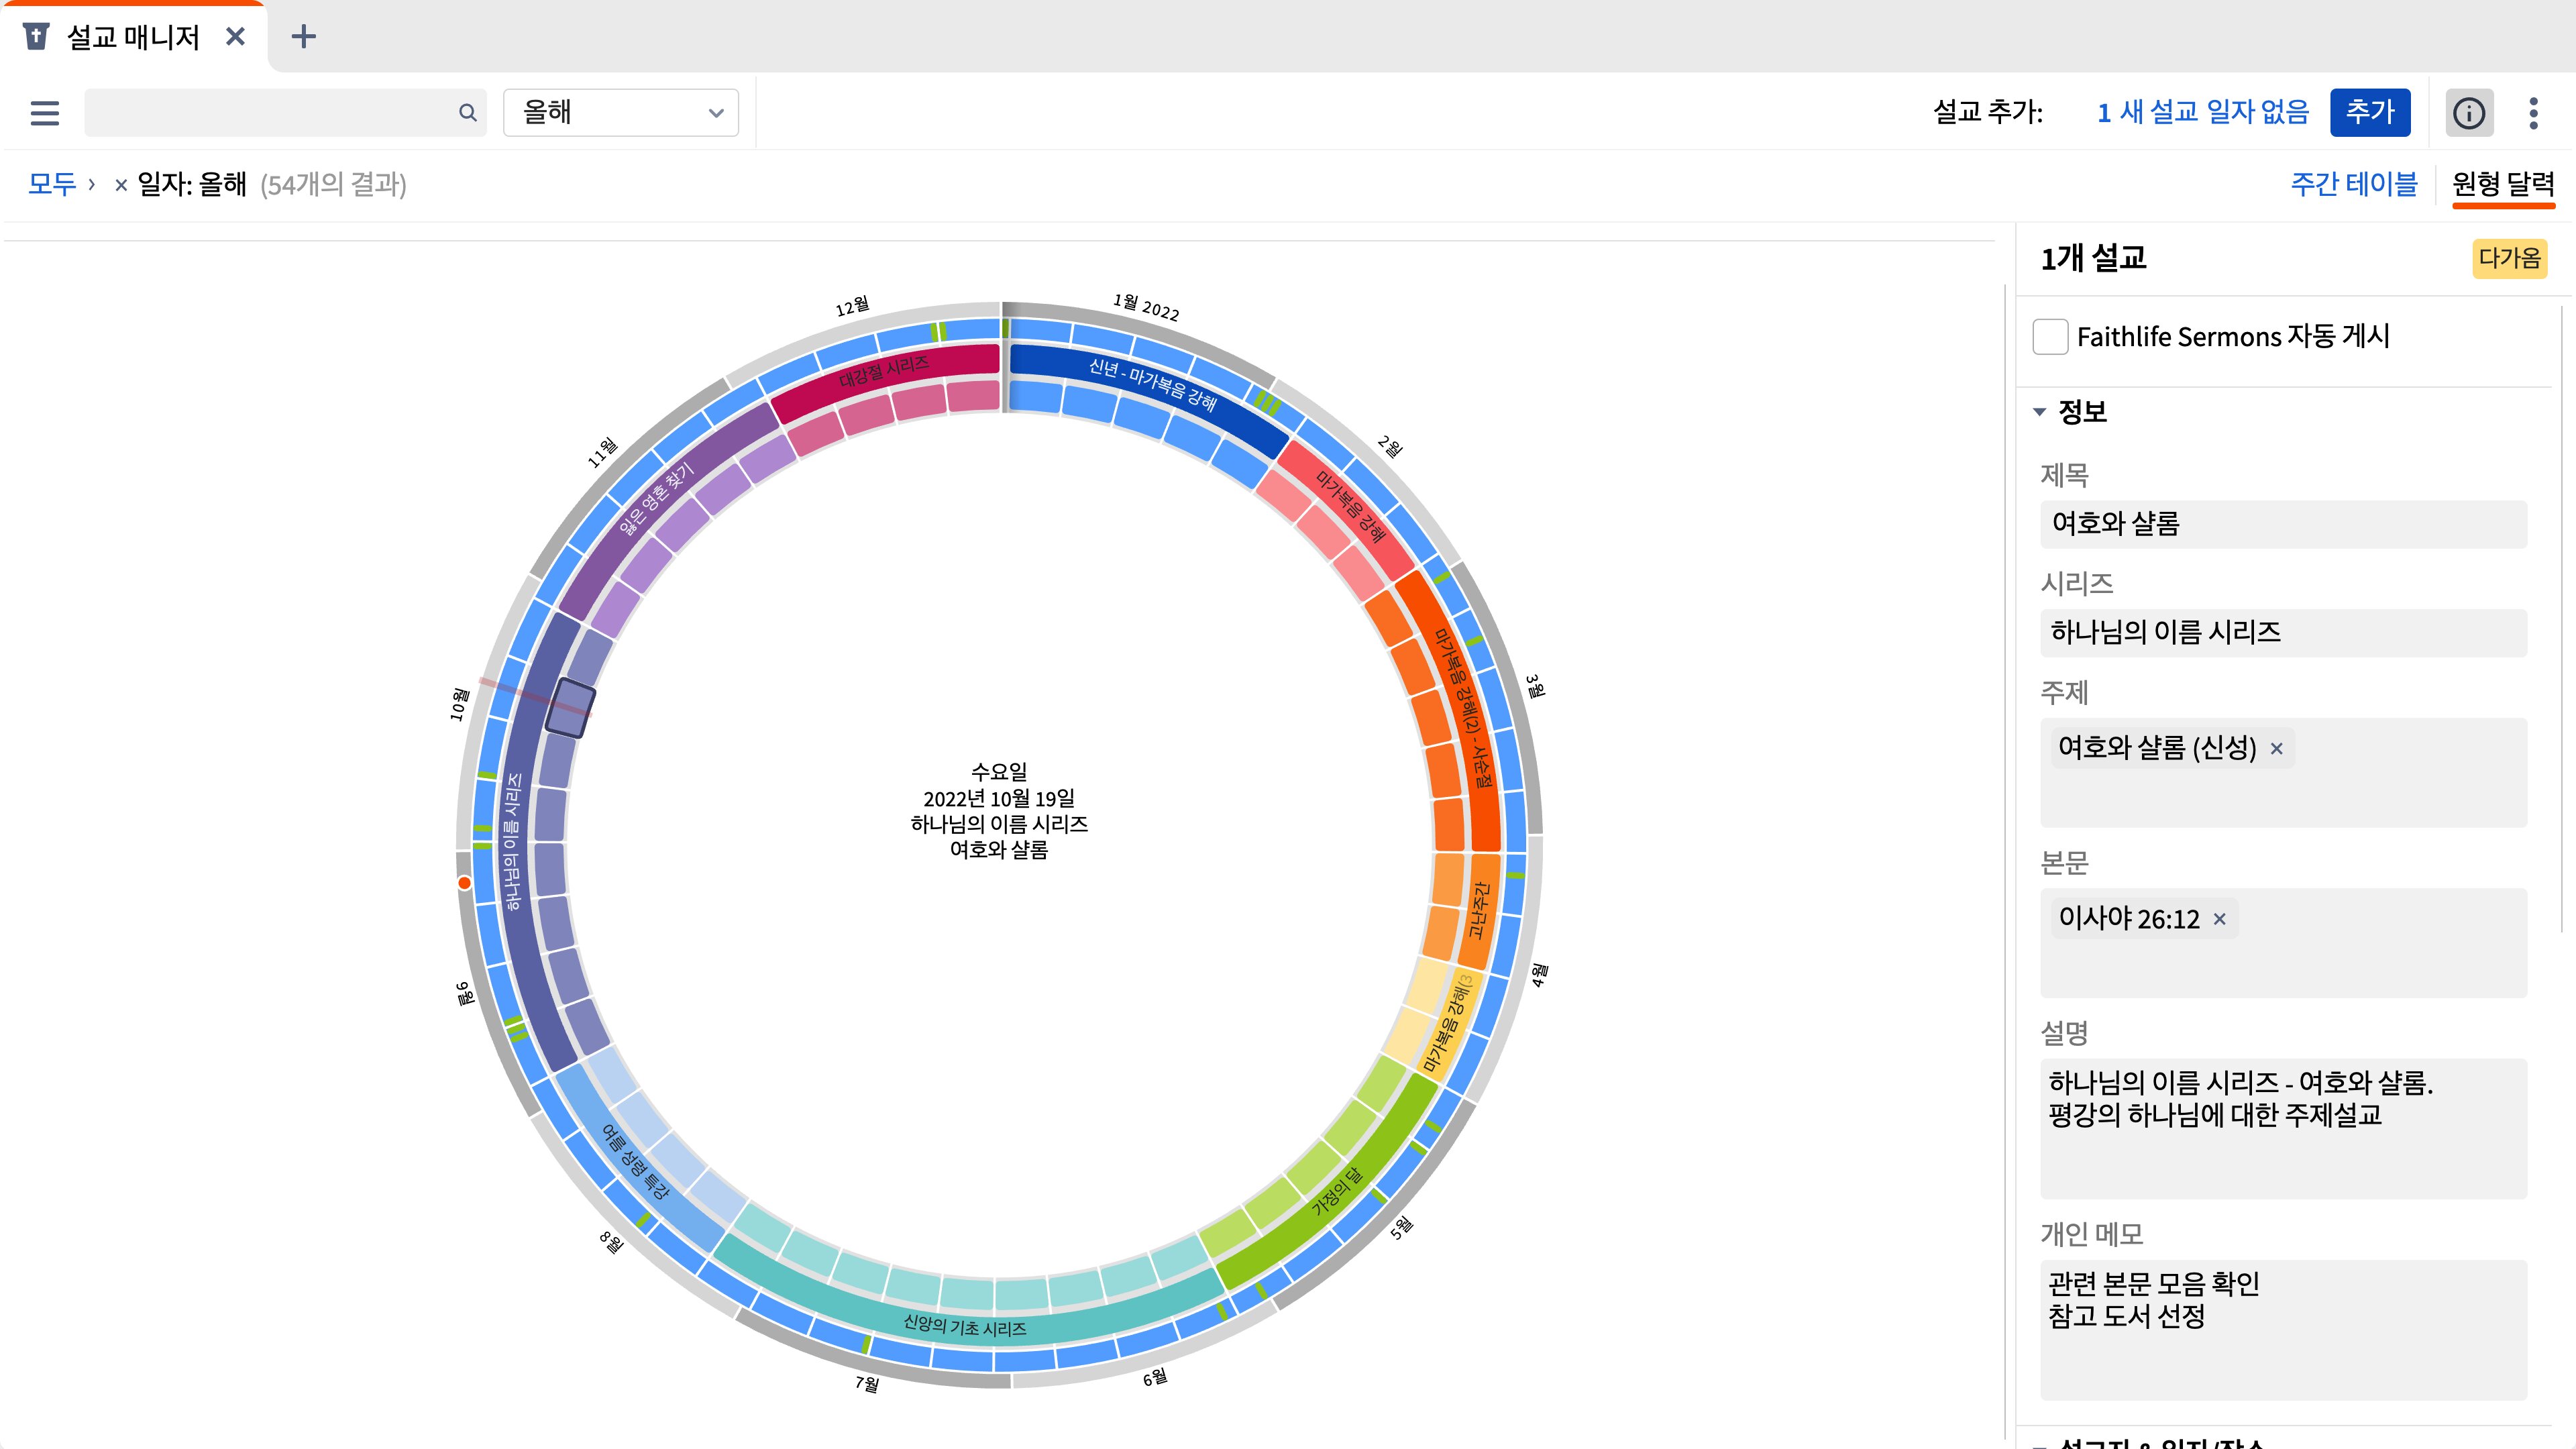The width and height of the screenshot is (2576, 1449).
Task: Click the search magnifier icon
Action: [467, 113]
